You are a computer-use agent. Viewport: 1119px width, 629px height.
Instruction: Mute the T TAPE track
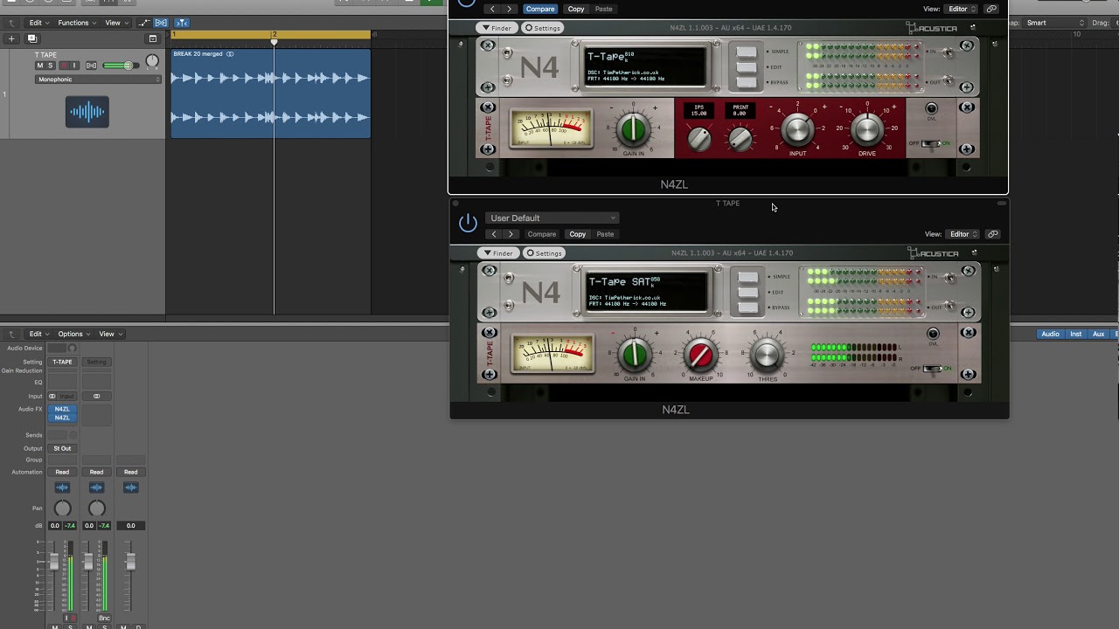[x=39, y=66]
